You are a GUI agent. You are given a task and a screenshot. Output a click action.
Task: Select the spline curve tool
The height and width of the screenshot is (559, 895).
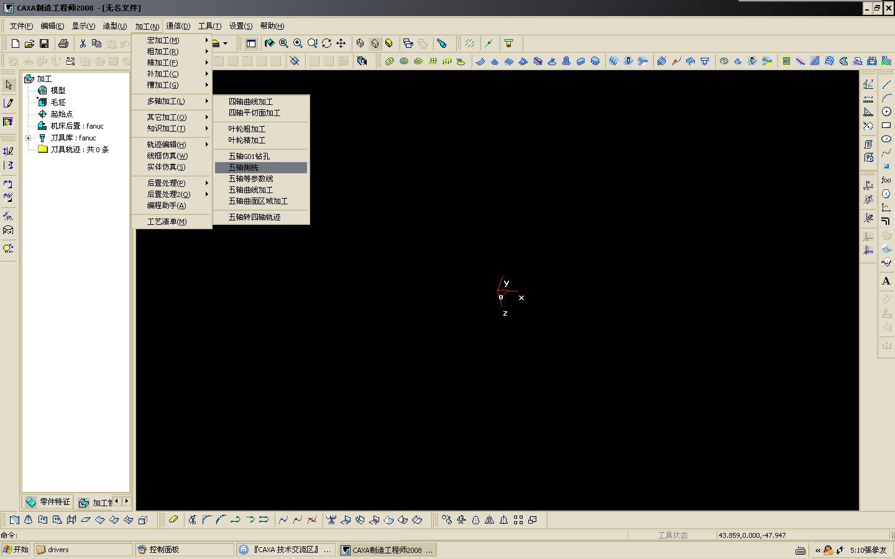(886, 152)
